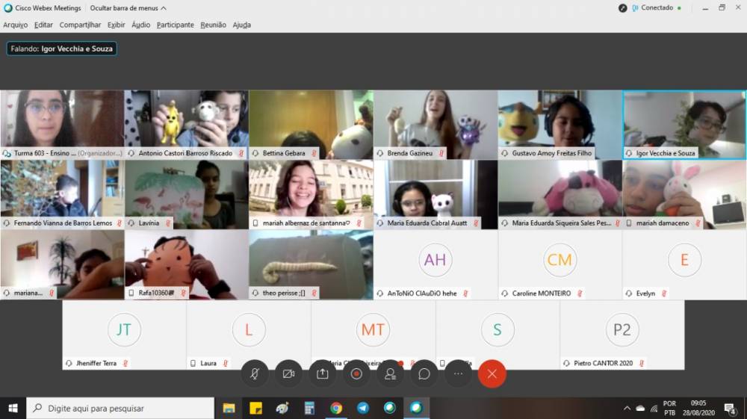Open Telegram from the taskbar

pos(363,408)
